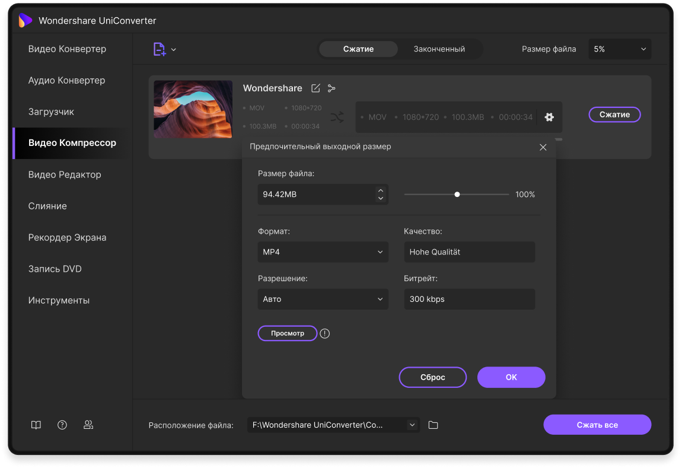Click the file size slider handle
Screen dimensions: 682x468
[457, 195]
